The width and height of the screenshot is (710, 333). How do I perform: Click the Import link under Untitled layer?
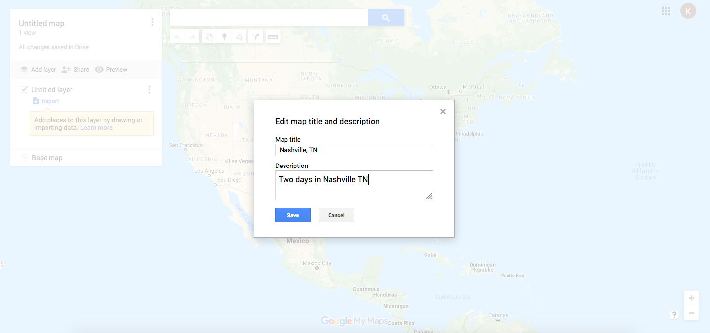coord(49,100)
